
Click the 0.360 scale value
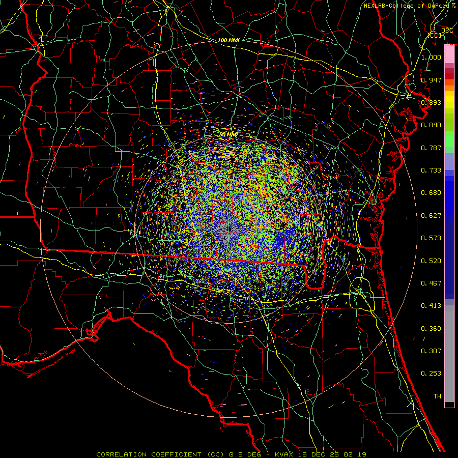(431, 329)
